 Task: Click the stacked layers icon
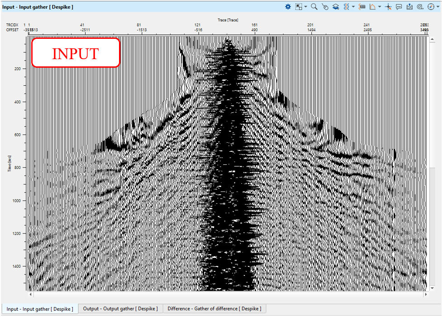(x=336, y=7)
